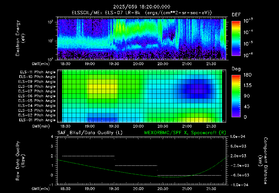The height and width of the screenshot is (193, 279).
Task: Click the green MEXORBMC/SPF X, Spacecraft (R) legend
Action: [x=185, y=133]
